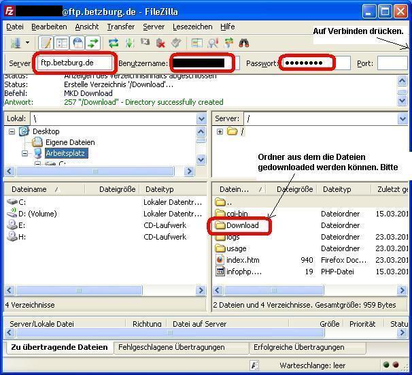Toggle the local directory tree view

(x=61, y=43)
